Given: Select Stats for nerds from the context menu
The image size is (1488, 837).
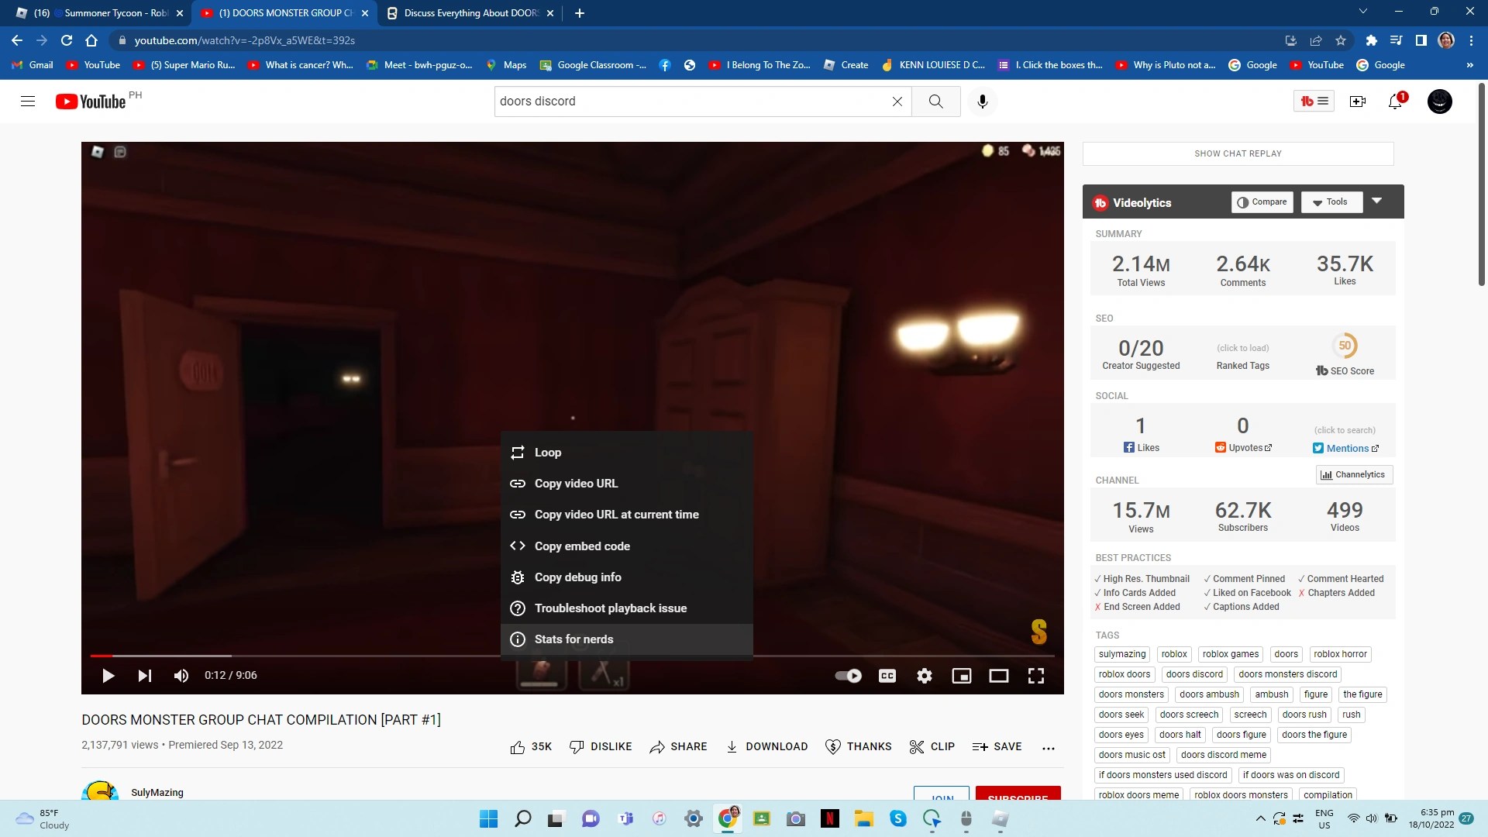Looking at the screenshot, I should 573,639.
